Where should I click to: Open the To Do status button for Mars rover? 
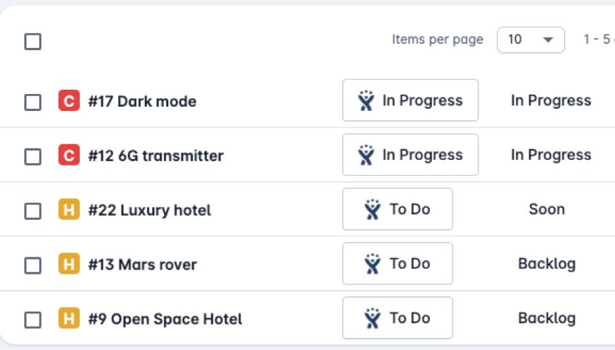click(397, 264)
